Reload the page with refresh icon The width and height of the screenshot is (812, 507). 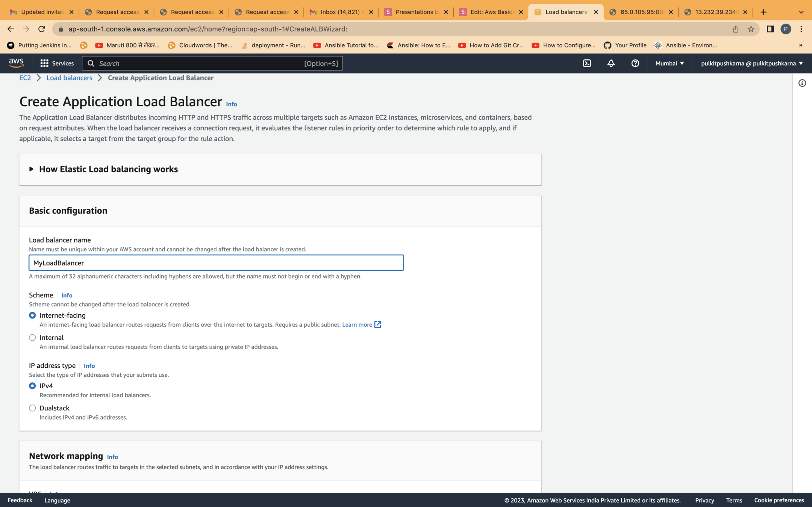(42, 29)
